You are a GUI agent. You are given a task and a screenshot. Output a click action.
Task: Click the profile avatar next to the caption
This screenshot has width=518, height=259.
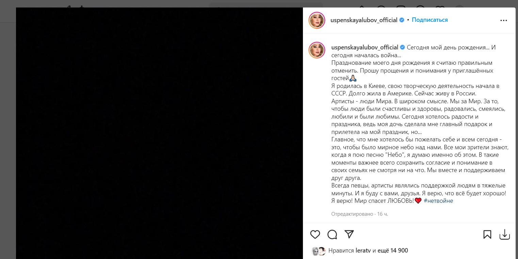point(317,50)
